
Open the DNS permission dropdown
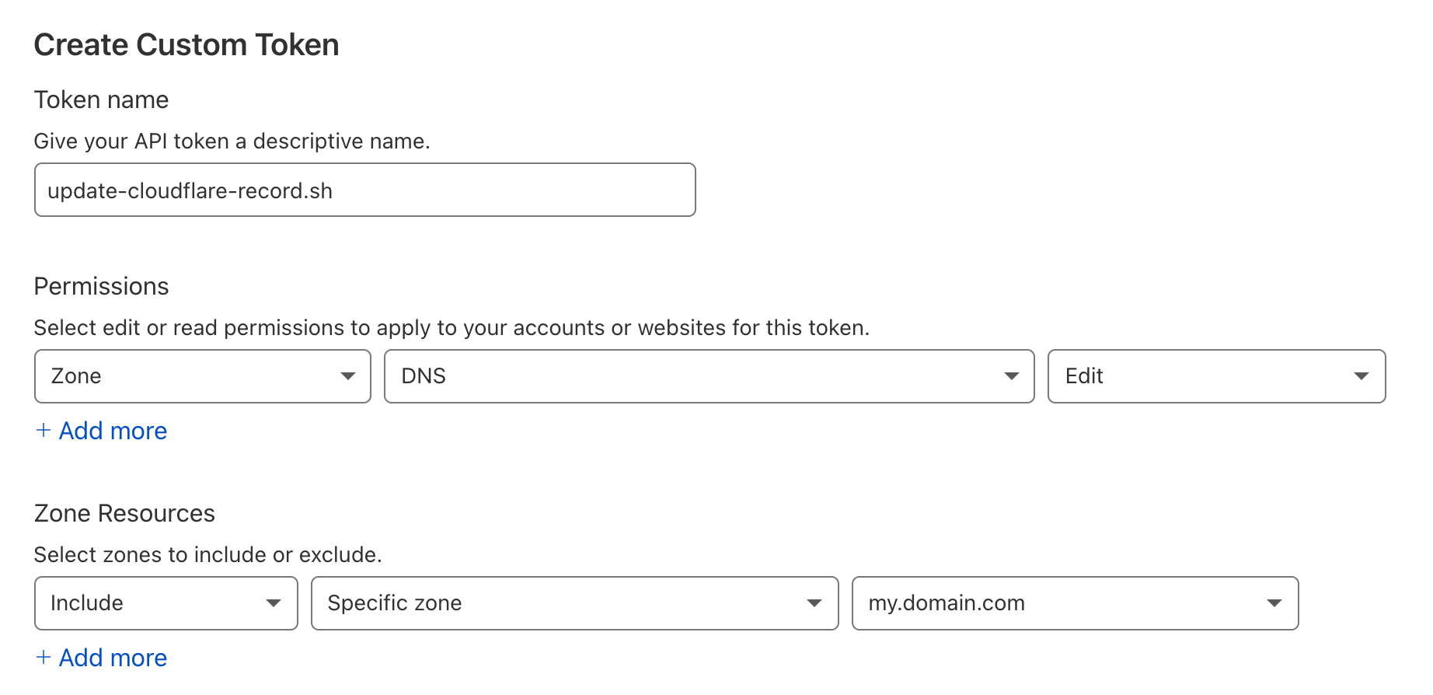tap(709, 376)
